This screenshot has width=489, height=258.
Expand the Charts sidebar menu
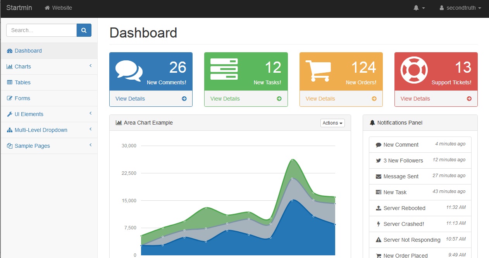pos(48,67)
